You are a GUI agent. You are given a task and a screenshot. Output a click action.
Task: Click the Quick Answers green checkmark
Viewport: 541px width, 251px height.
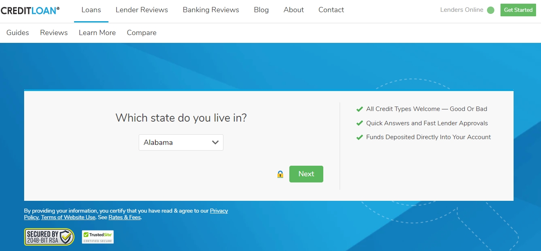point(360,123)
